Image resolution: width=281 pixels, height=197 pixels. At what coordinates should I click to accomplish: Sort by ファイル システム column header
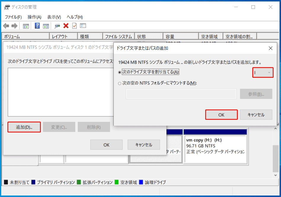pos(119,36)
